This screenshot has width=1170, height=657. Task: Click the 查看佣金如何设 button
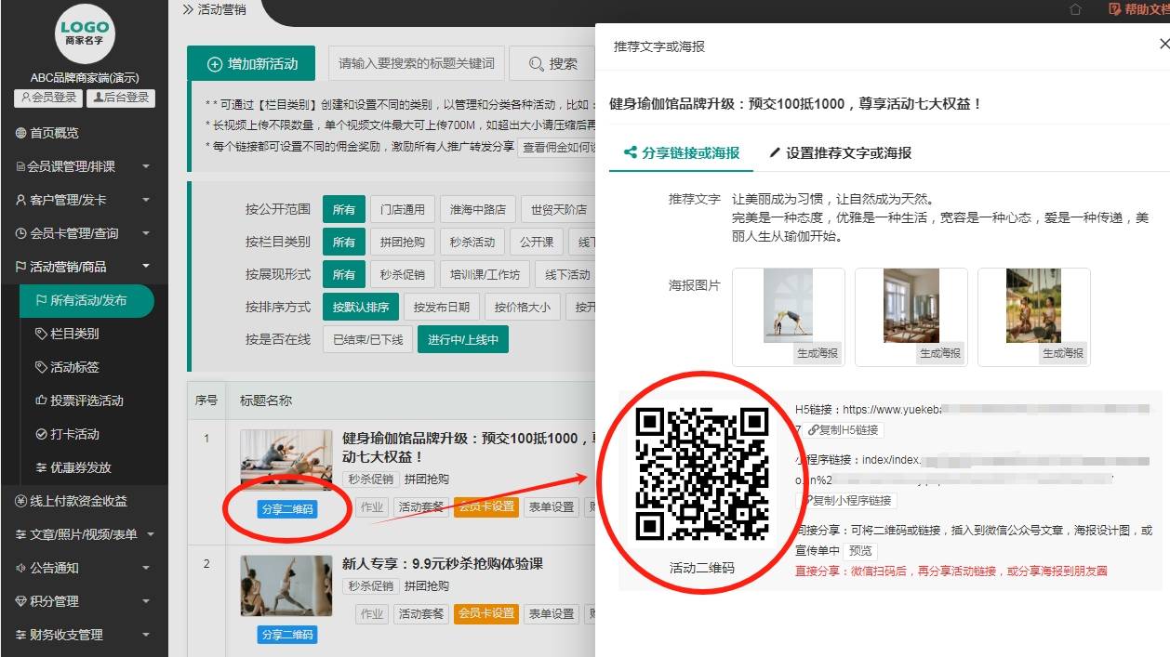[x=556, y=147]
